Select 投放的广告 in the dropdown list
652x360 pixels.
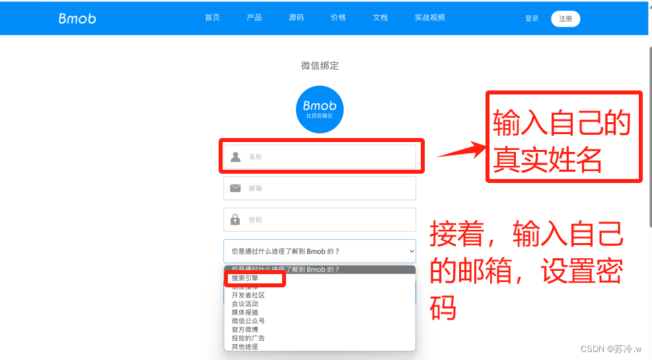click(x=320, y=338)
